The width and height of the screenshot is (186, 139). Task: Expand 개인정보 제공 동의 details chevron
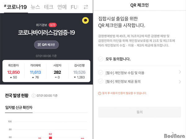pos(180,82)
